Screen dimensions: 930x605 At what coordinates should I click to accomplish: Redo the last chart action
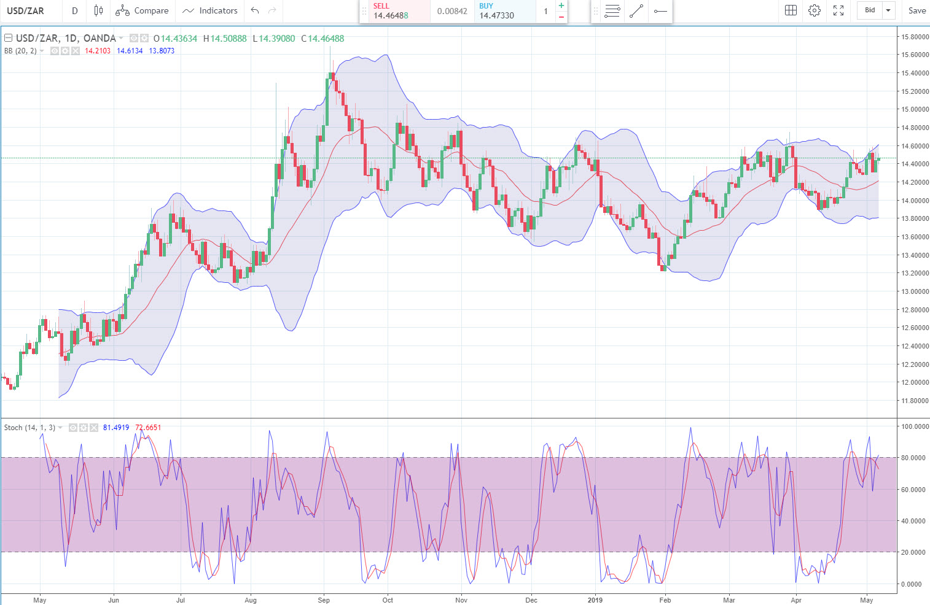[x=272, y=10]
